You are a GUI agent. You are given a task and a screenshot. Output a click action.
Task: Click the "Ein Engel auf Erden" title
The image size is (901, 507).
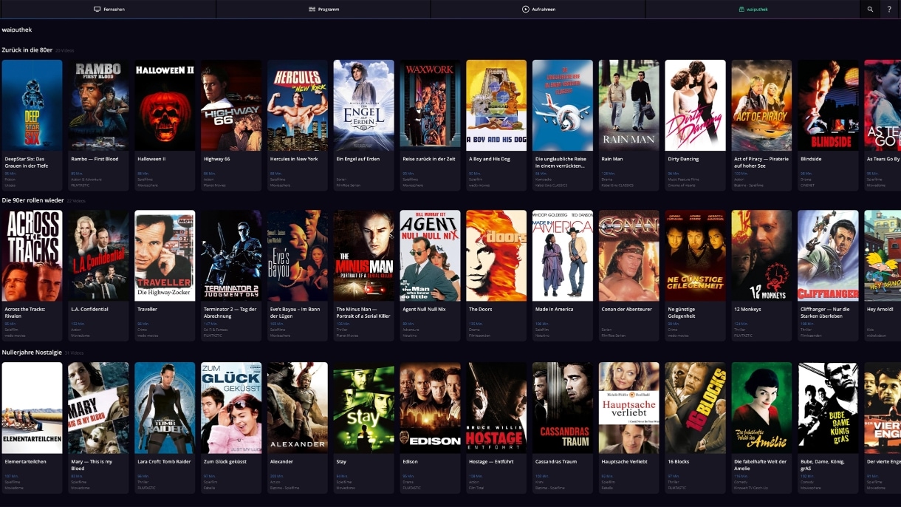click(358, 159)
